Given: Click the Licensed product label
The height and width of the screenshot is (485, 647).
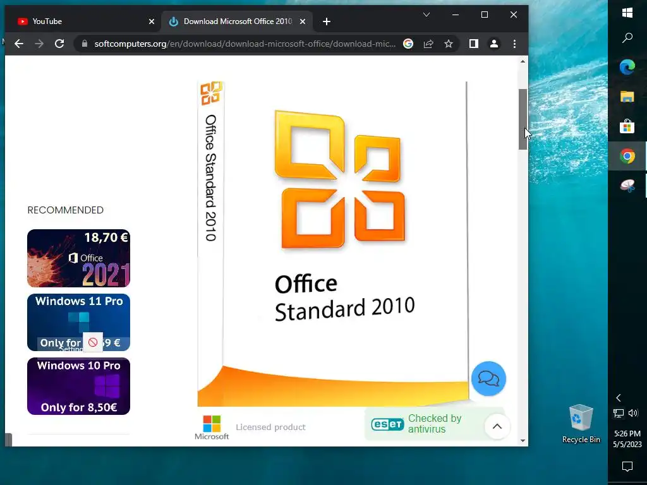Looking at the screenshot, I should [270, 428].
